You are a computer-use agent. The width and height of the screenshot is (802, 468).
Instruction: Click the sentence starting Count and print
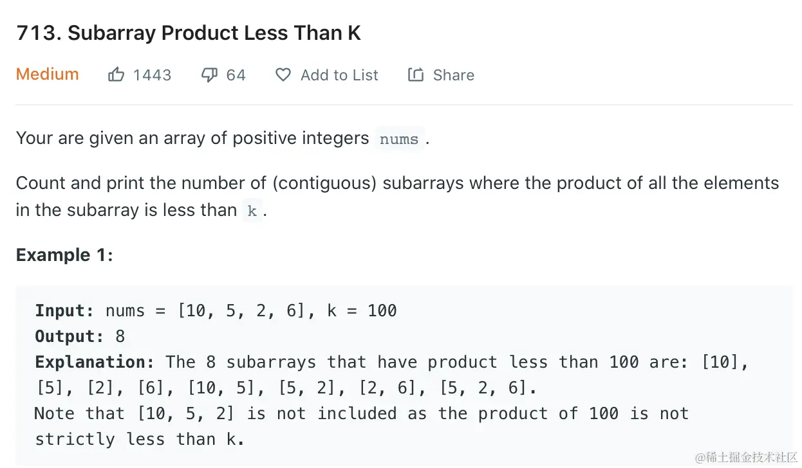(397, 184)
